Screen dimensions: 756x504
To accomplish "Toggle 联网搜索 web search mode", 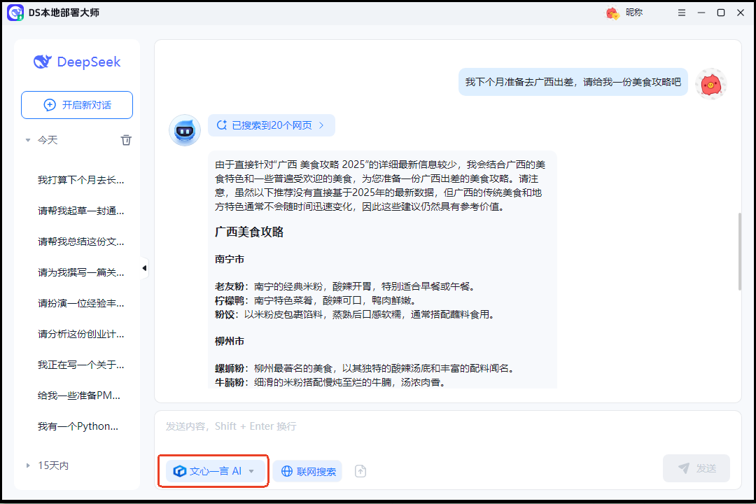I will coord(307,470).
